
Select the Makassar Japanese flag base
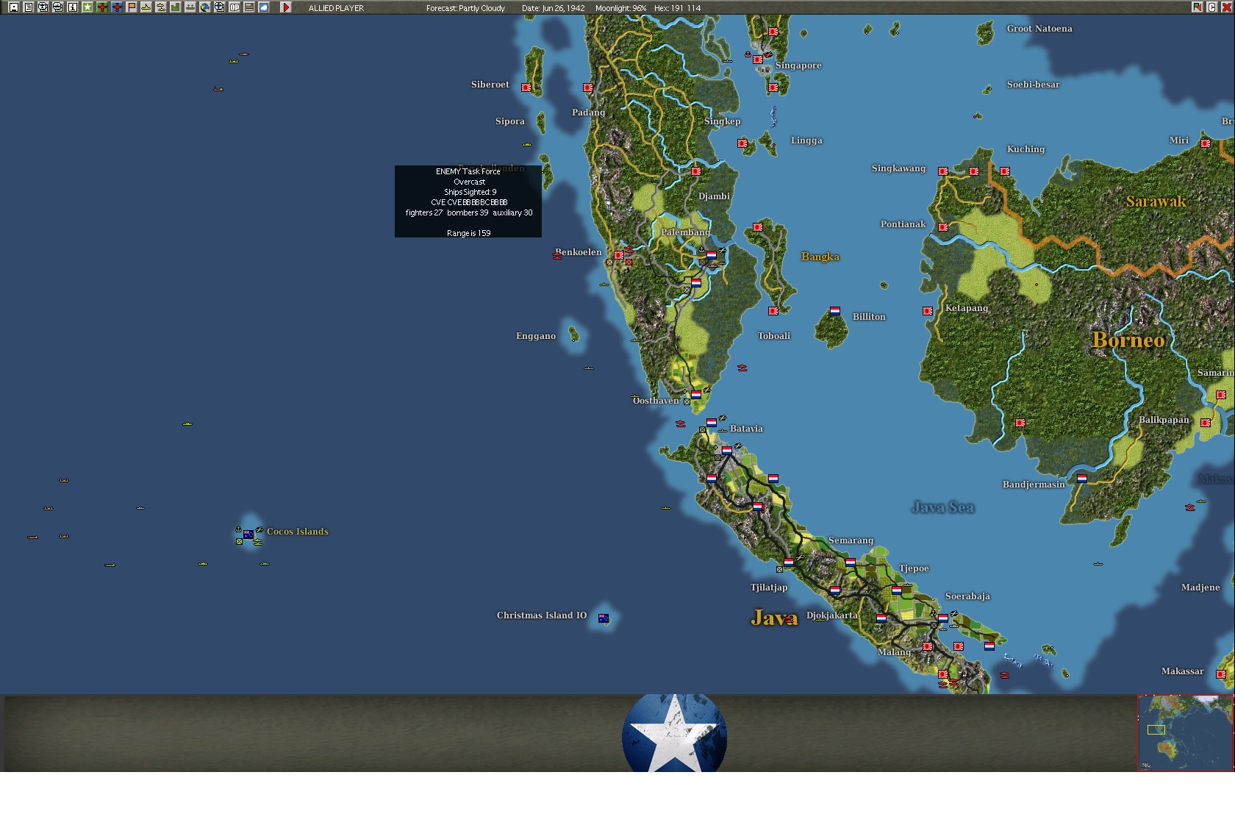[1221, 674]
